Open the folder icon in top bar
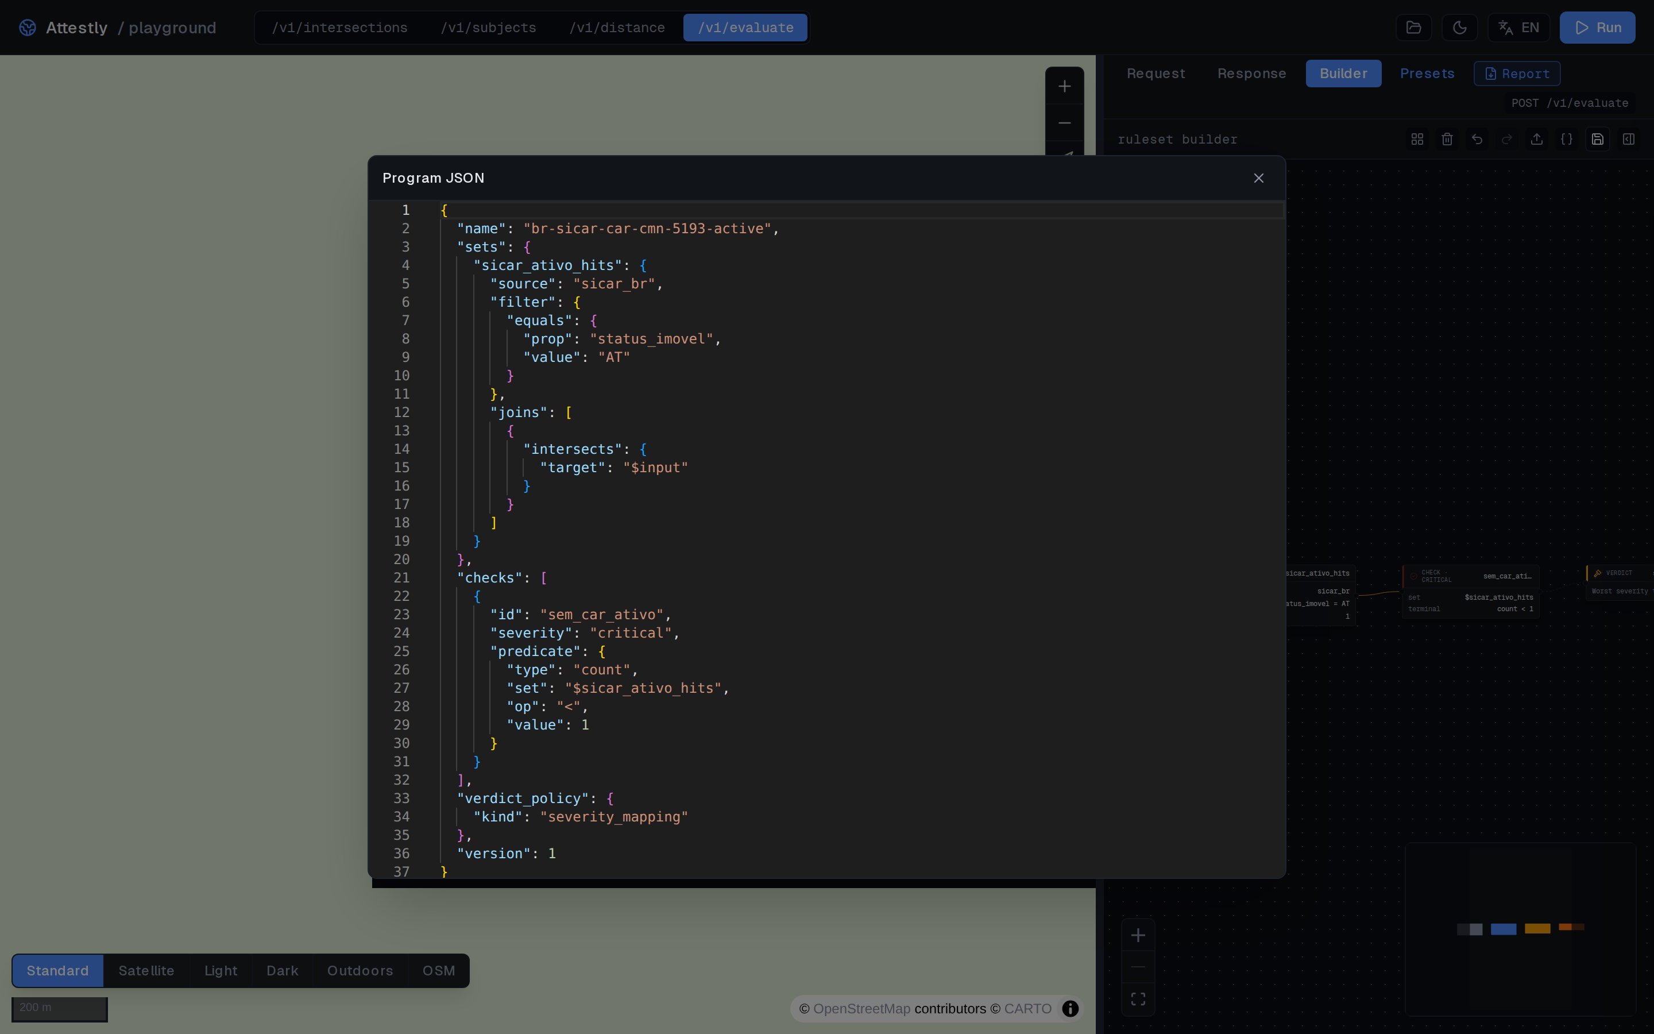The height and width of the screenshot is (1034, 1654). pos(1413,28)
